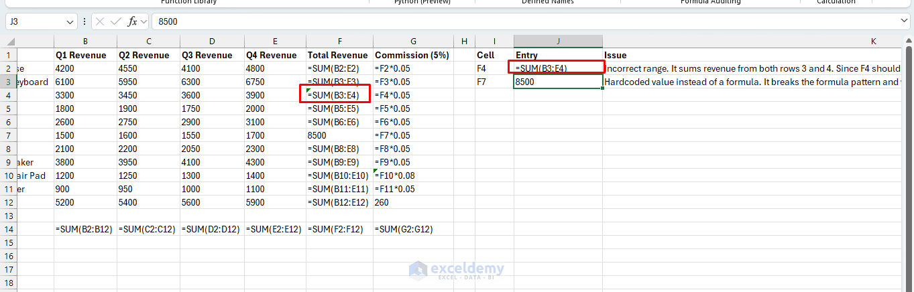Expand the formula bar with the chevron

(905, 21)
